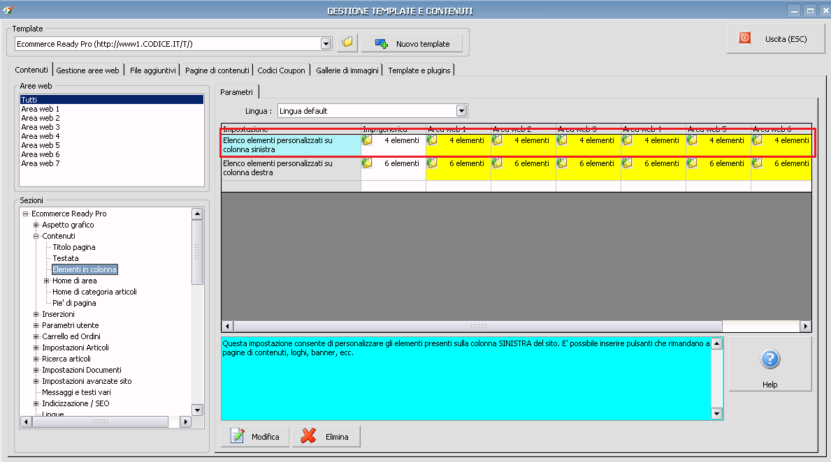Screen dimensions: 831x462
Task: Expand the Carrello ed Ordini node
Action: pos(36,336)
